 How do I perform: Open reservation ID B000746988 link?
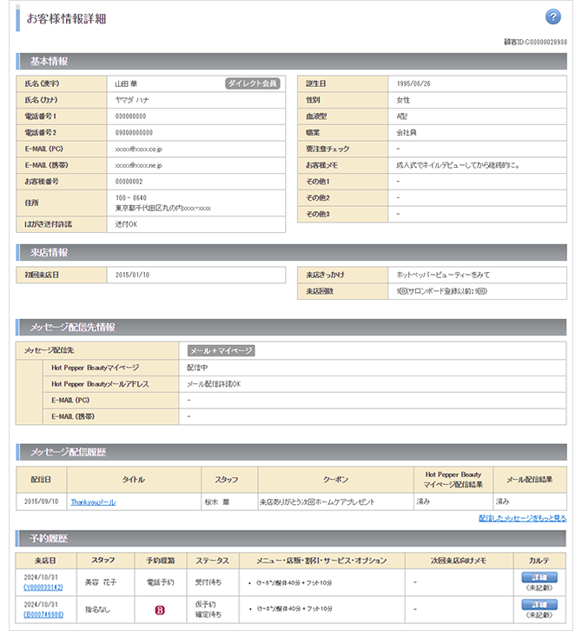click(x=41, y=615)
